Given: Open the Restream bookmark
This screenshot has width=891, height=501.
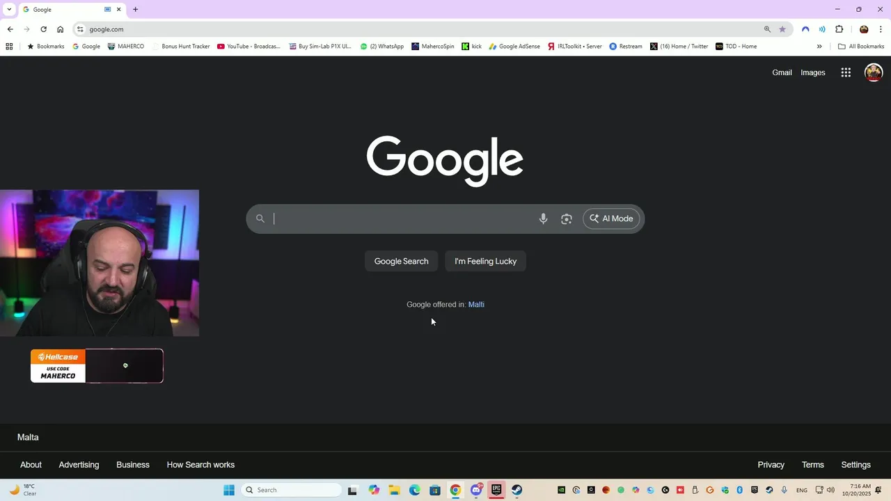Looking at the screenshot, I should pyautogui.click(x=626, y=47).
